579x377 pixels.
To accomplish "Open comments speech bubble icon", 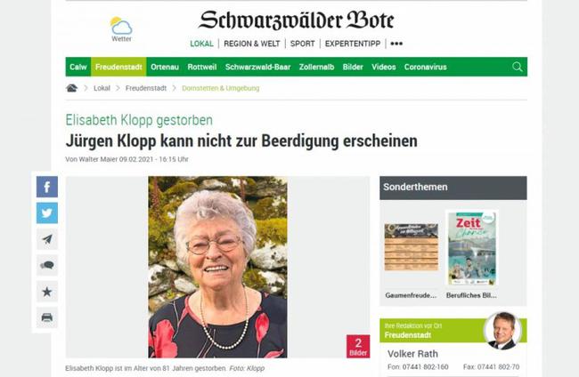I will click(47, 265).
